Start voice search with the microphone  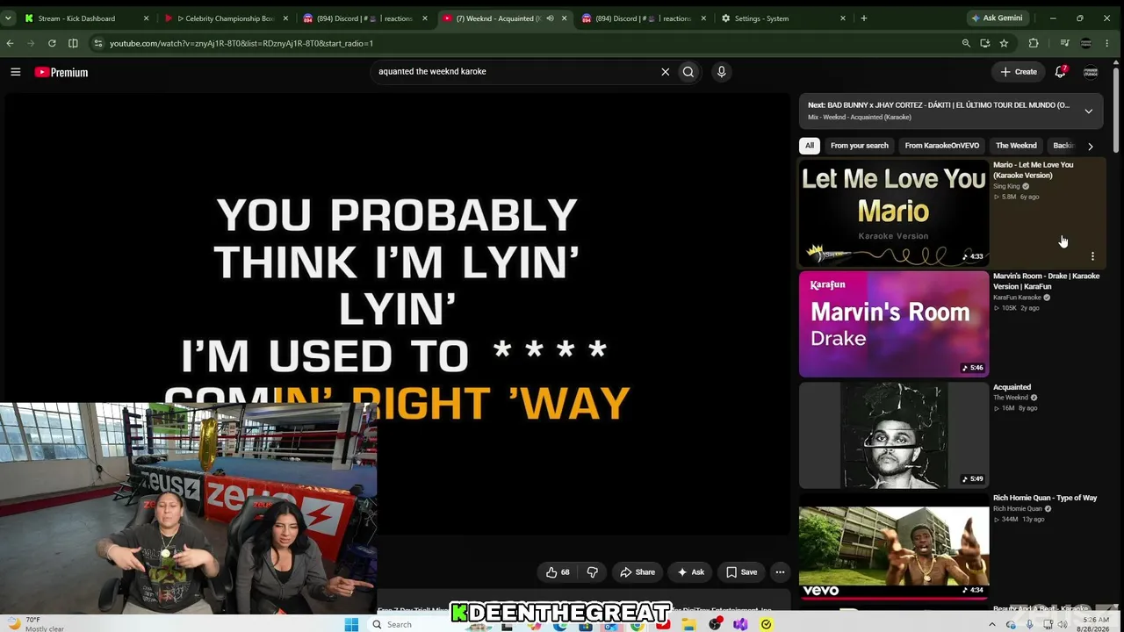721,72
